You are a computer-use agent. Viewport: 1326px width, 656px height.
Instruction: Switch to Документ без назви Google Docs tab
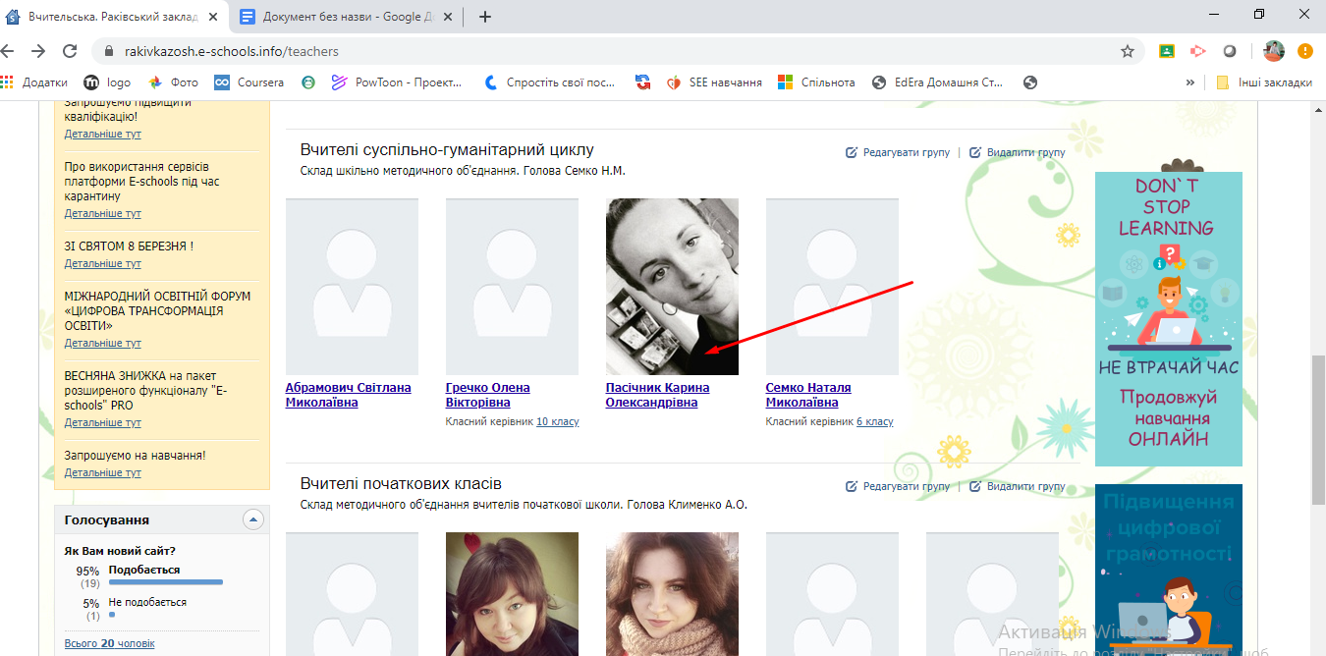[348, 17]
